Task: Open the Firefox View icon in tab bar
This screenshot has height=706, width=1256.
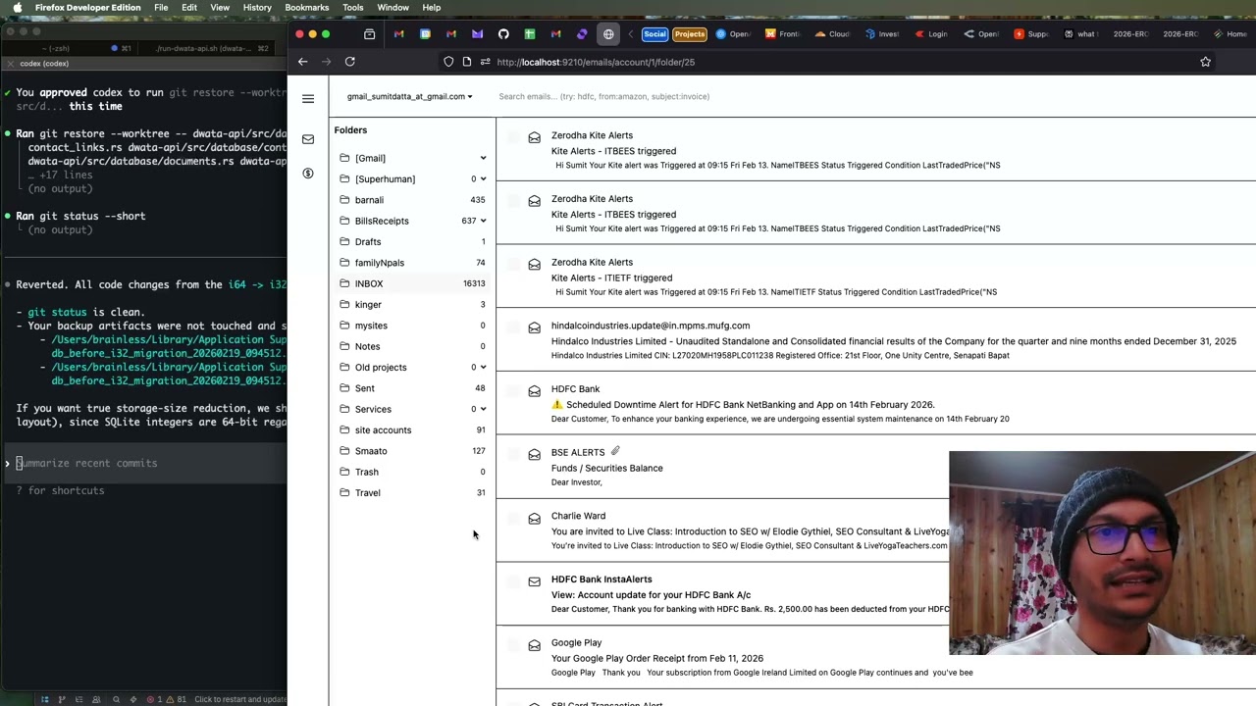Action: [x=369, y=34]
